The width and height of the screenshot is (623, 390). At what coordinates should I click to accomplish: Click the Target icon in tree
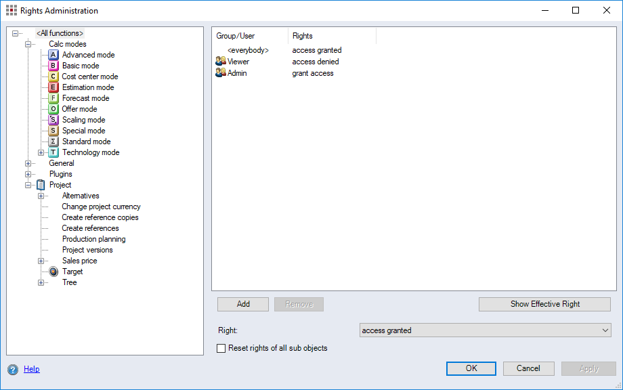click(53, 272)
